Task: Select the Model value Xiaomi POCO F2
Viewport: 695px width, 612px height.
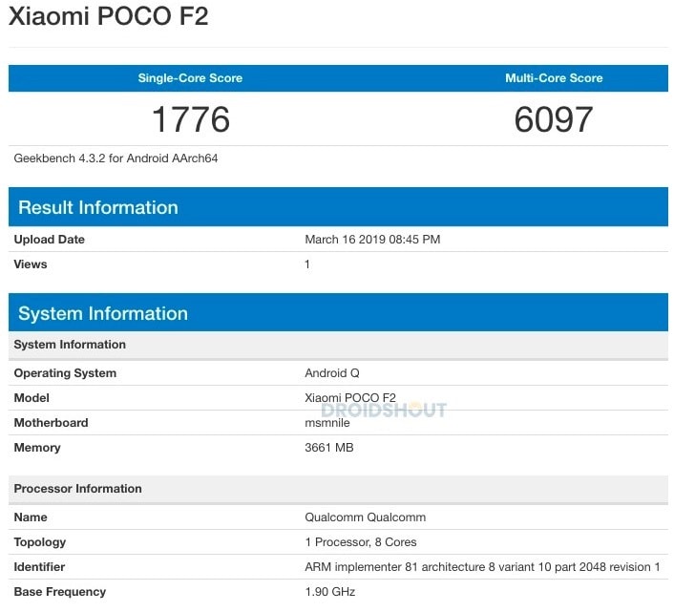Action: tap(350, 397)
